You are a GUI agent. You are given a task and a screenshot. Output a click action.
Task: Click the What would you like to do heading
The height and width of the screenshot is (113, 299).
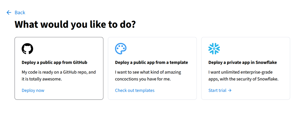pos(75,24)
